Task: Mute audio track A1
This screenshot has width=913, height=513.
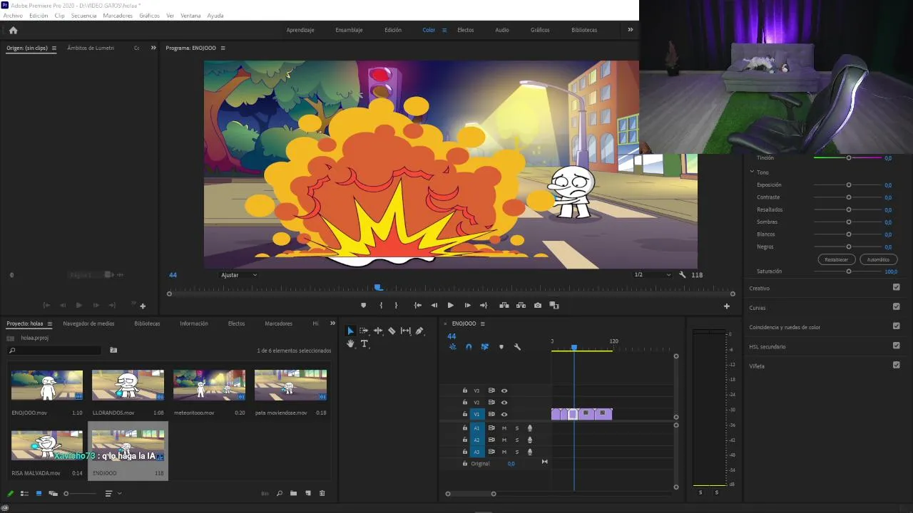Action: pyautogui.click(x=504, y=428)
